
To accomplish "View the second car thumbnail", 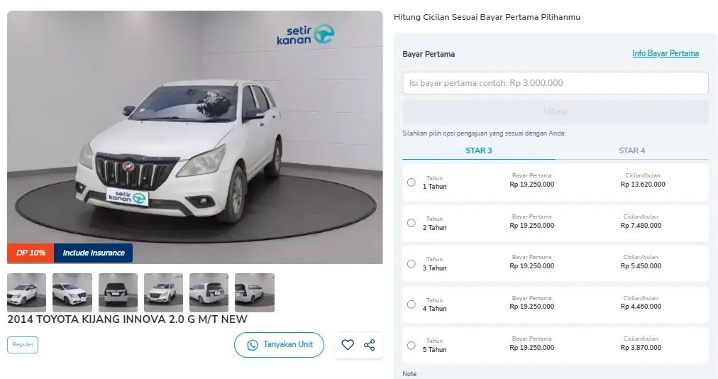I will [72, 292].
